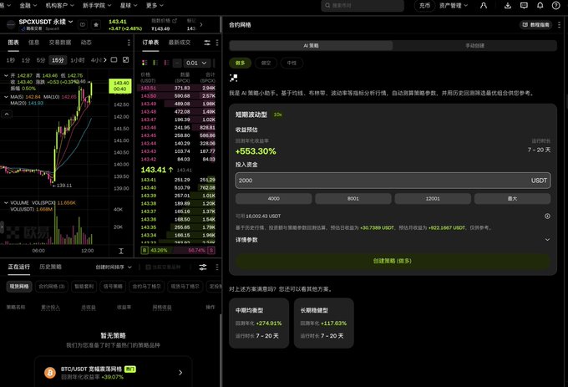Show sell-only order book view
568x387 pixels.
(x=166, y=63)
